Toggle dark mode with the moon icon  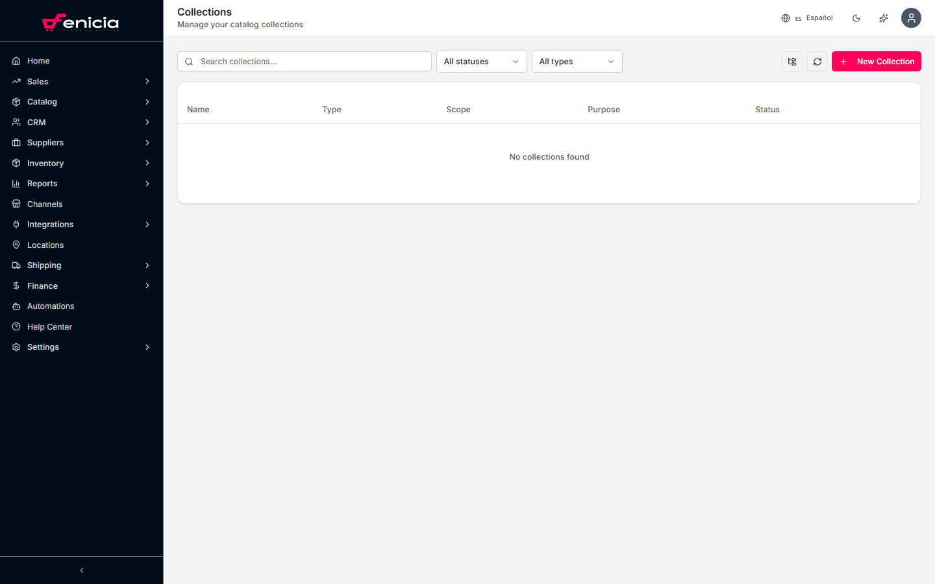856,18
